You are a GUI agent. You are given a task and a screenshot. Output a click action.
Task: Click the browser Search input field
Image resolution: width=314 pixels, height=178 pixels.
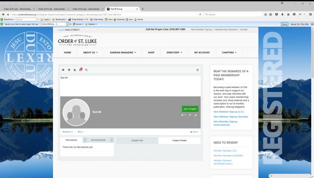click(x=233, y=15)
